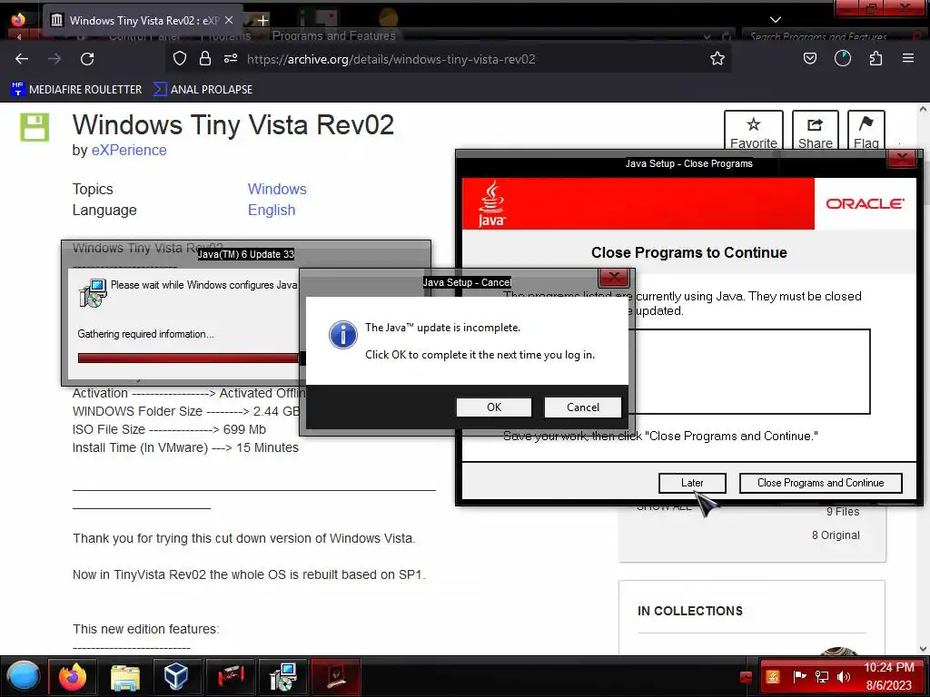The height and width of the screenshot is (697, 930).
Task: Go back using Firefox back arrow
Action: tap(22, 59)
